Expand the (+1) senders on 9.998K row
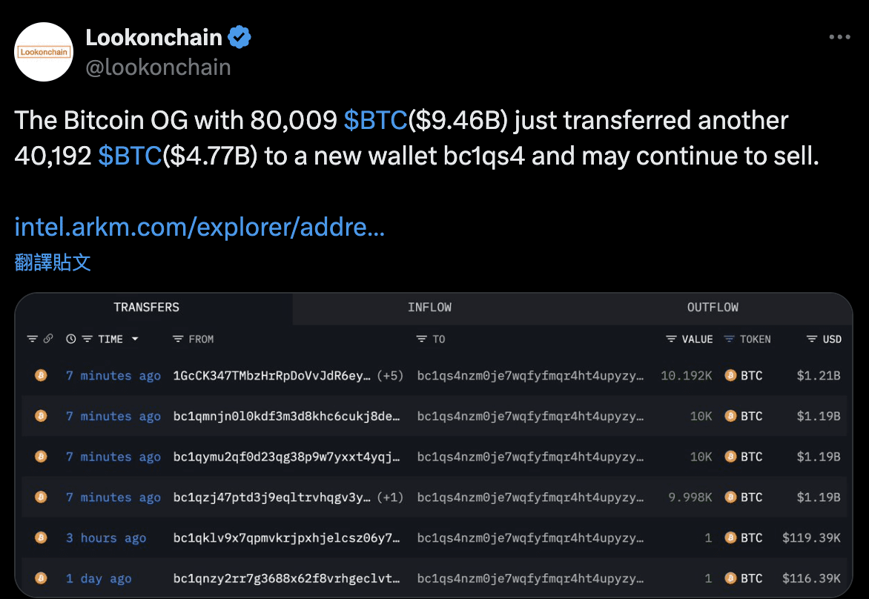 pos(390,497)
